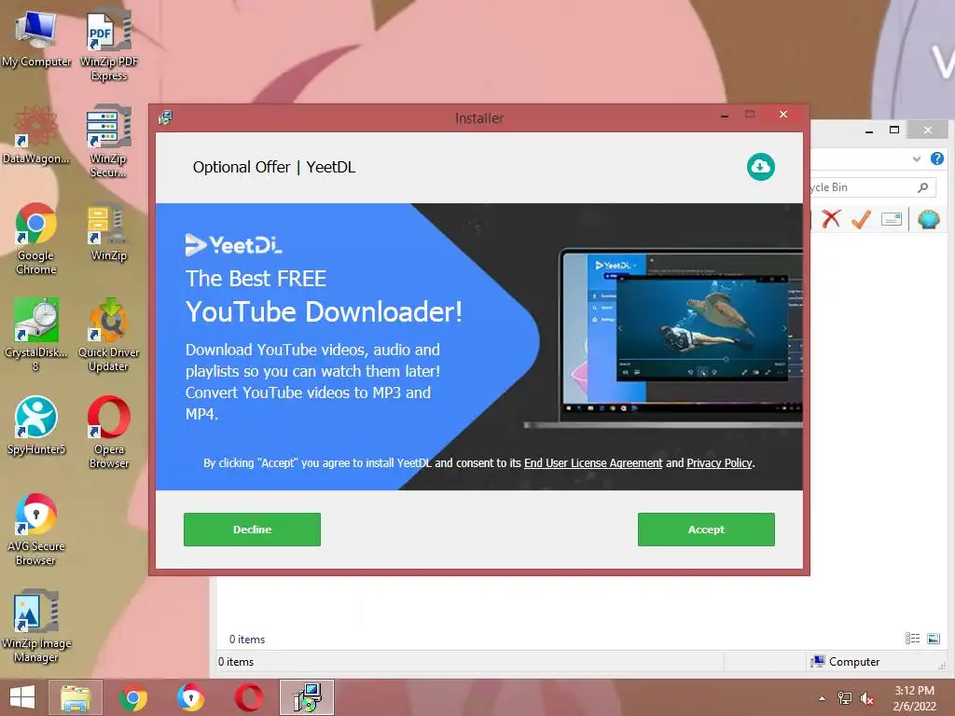Viewport: 955px width, 716px height.
Task: Open My Computer desktop icon
Action: [x=36, y=39]
